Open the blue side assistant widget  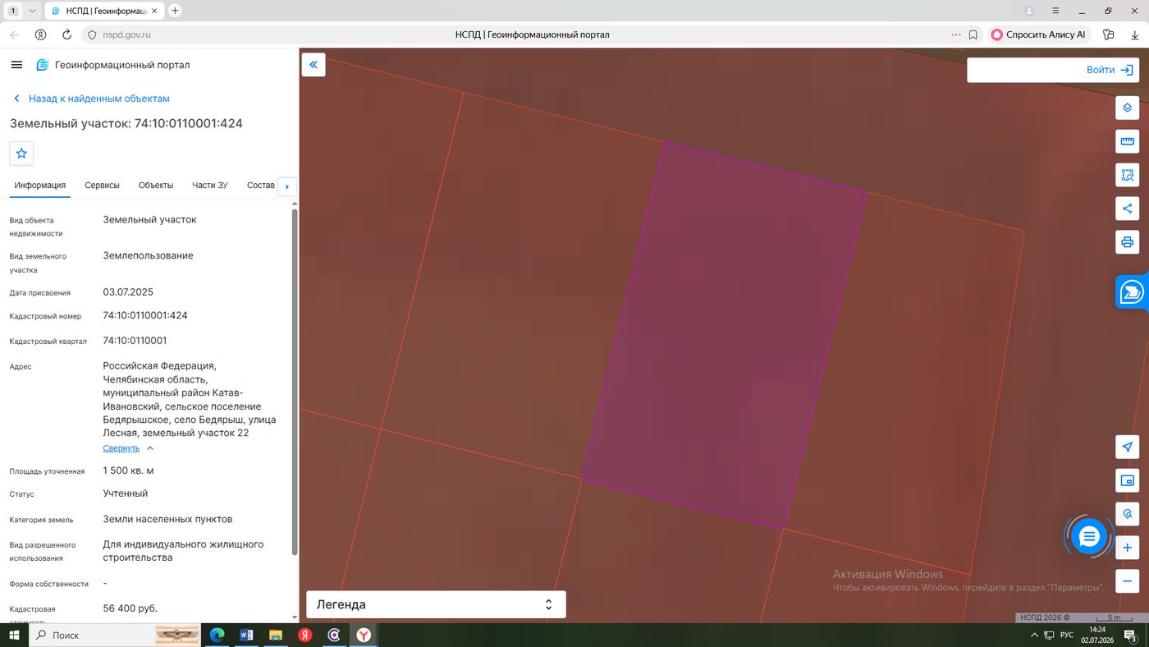click(x=1132, y=292)
